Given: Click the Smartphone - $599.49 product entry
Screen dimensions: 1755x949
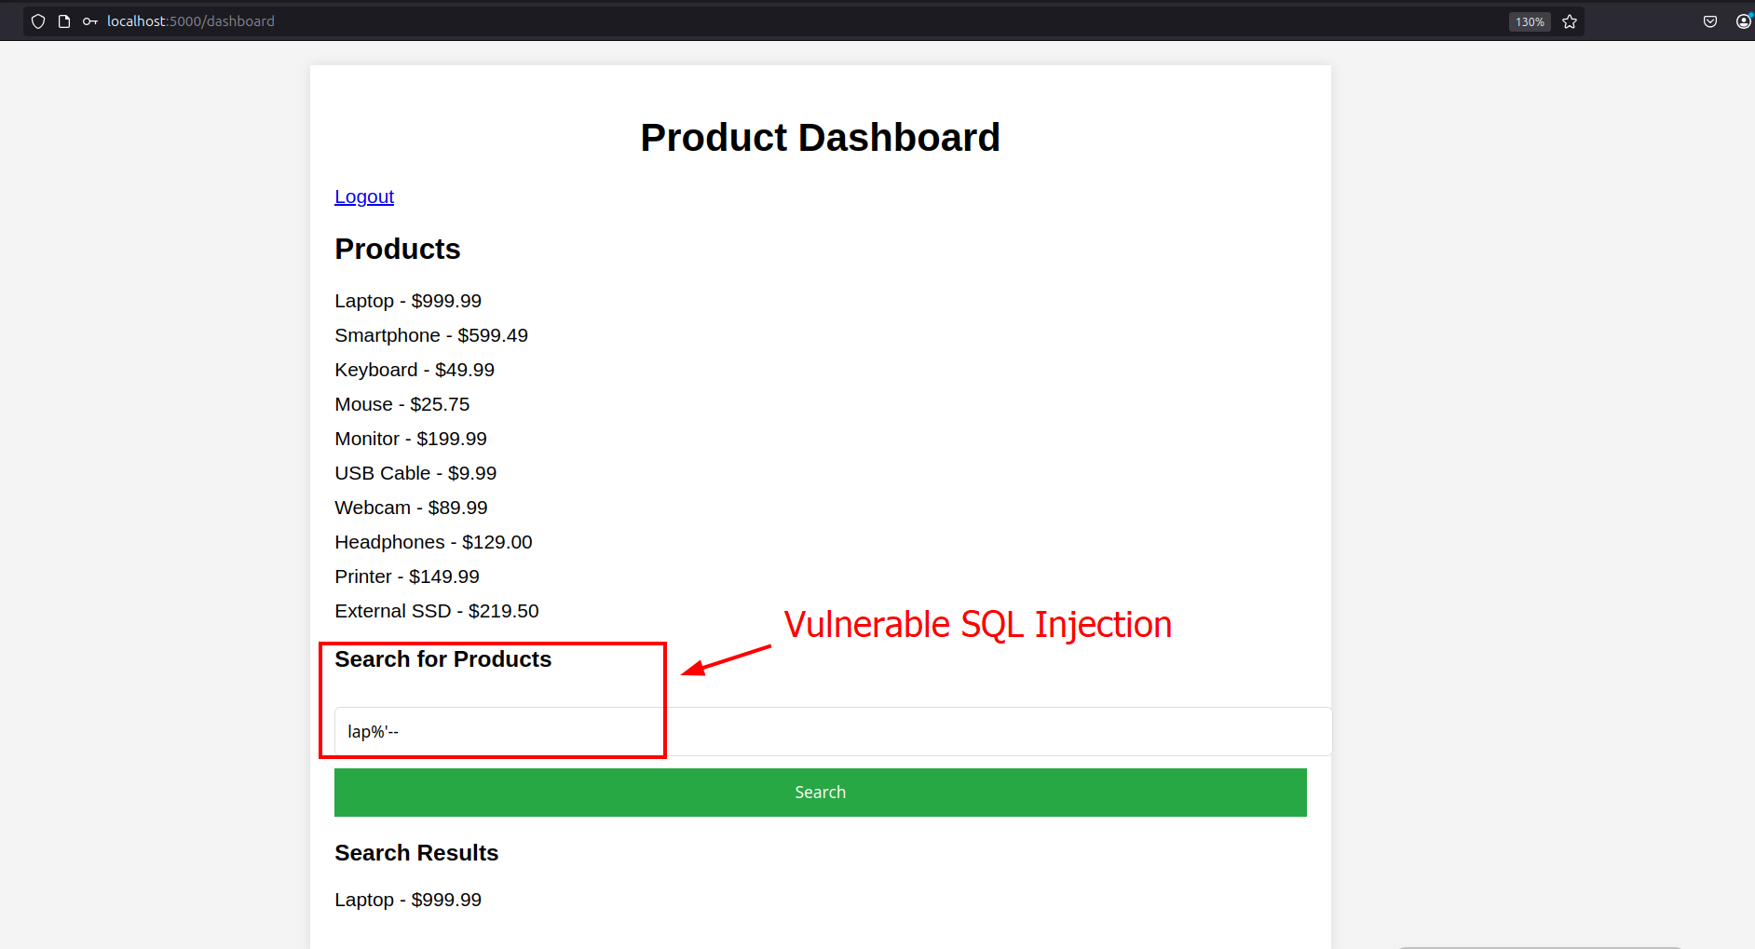Looking at the screenshot, I should point(431,335).
